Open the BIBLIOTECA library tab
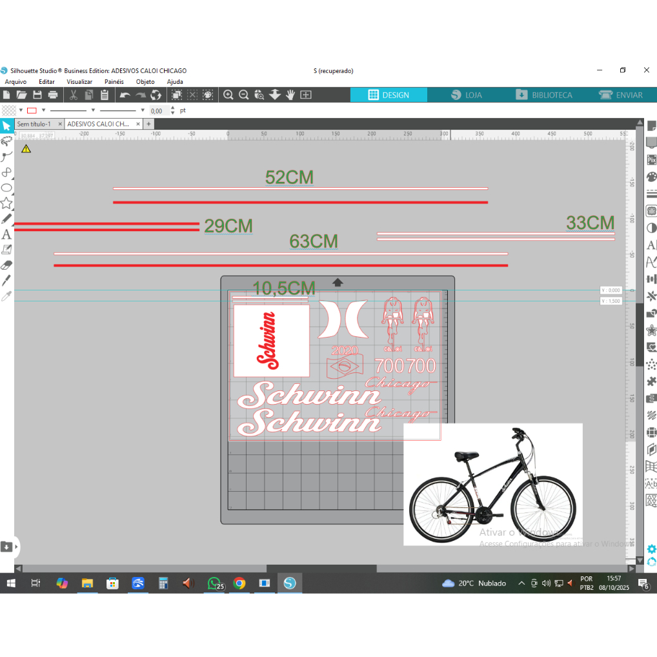This screenshot has height=657, width=657. click(x=543, y=95)
